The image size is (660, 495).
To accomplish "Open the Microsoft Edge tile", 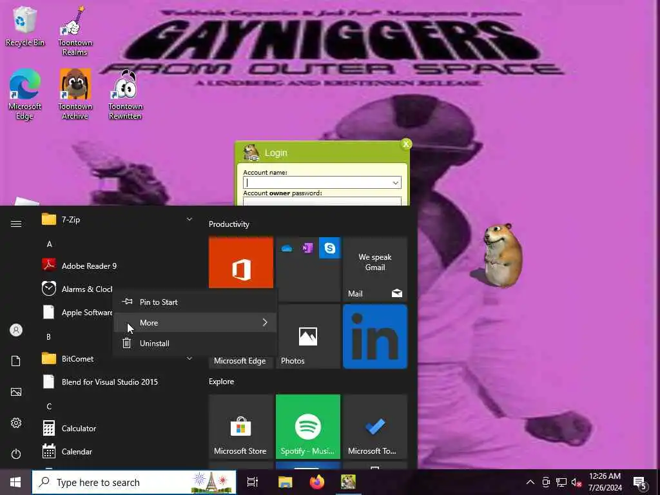I will click(241, 361).
